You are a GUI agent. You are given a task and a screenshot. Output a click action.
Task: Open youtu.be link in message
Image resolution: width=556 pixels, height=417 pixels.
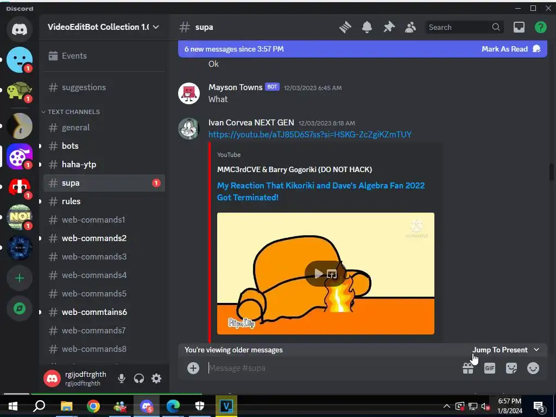point(310,135)
